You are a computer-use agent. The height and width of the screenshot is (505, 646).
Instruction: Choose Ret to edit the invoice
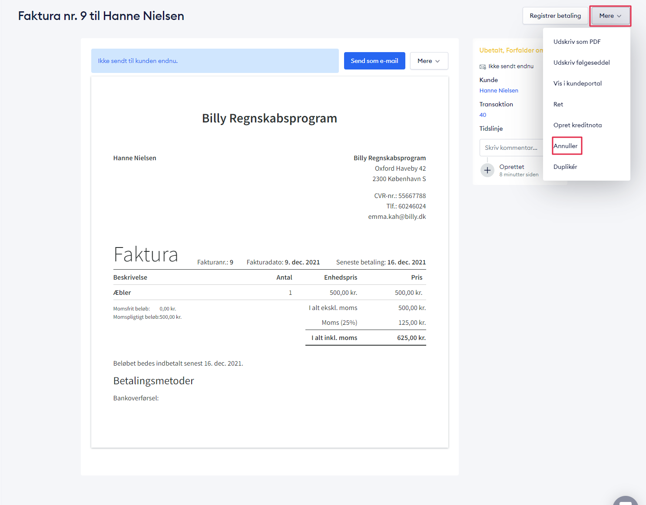(558, 104)
